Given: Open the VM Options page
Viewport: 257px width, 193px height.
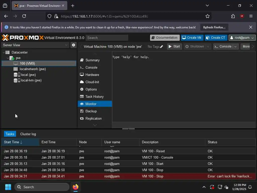Looking at the screenshot, I should tap(95, 89).
